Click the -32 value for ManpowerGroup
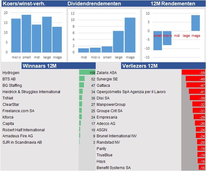Screen dimensions: 206x171 202,105
